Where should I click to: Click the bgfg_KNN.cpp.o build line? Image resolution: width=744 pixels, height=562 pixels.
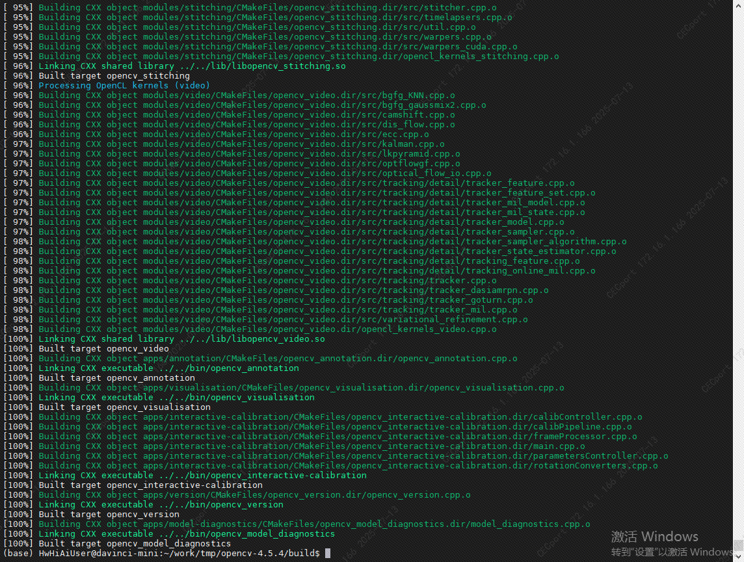229,96
